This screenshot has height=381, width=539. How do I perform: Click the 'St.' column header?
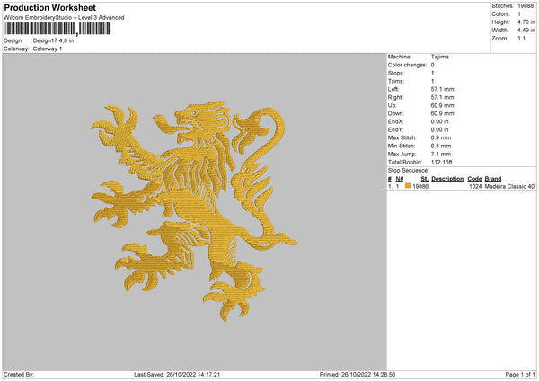pos(425,179)
